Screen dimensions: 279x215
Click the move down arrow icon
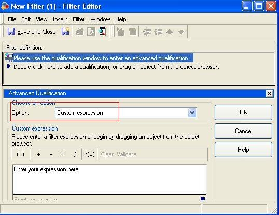click(181, 32)
